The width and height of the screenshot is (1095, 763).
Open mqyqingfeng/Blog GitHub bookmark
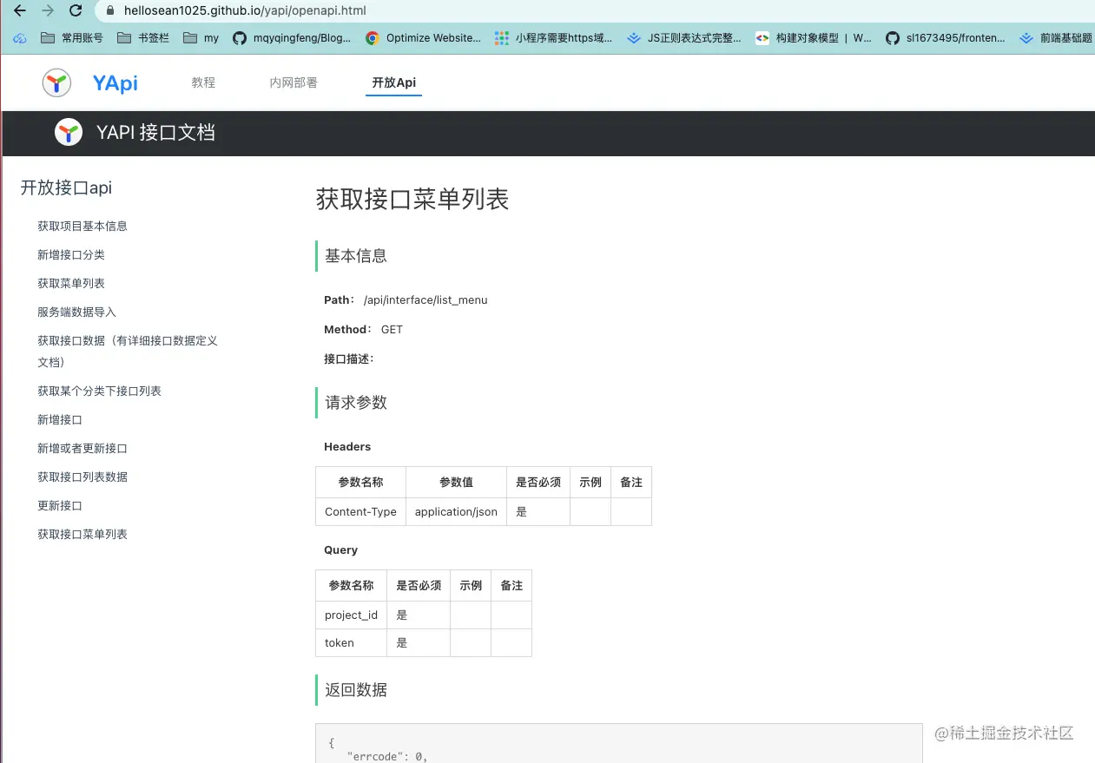[x=292, y=38]
